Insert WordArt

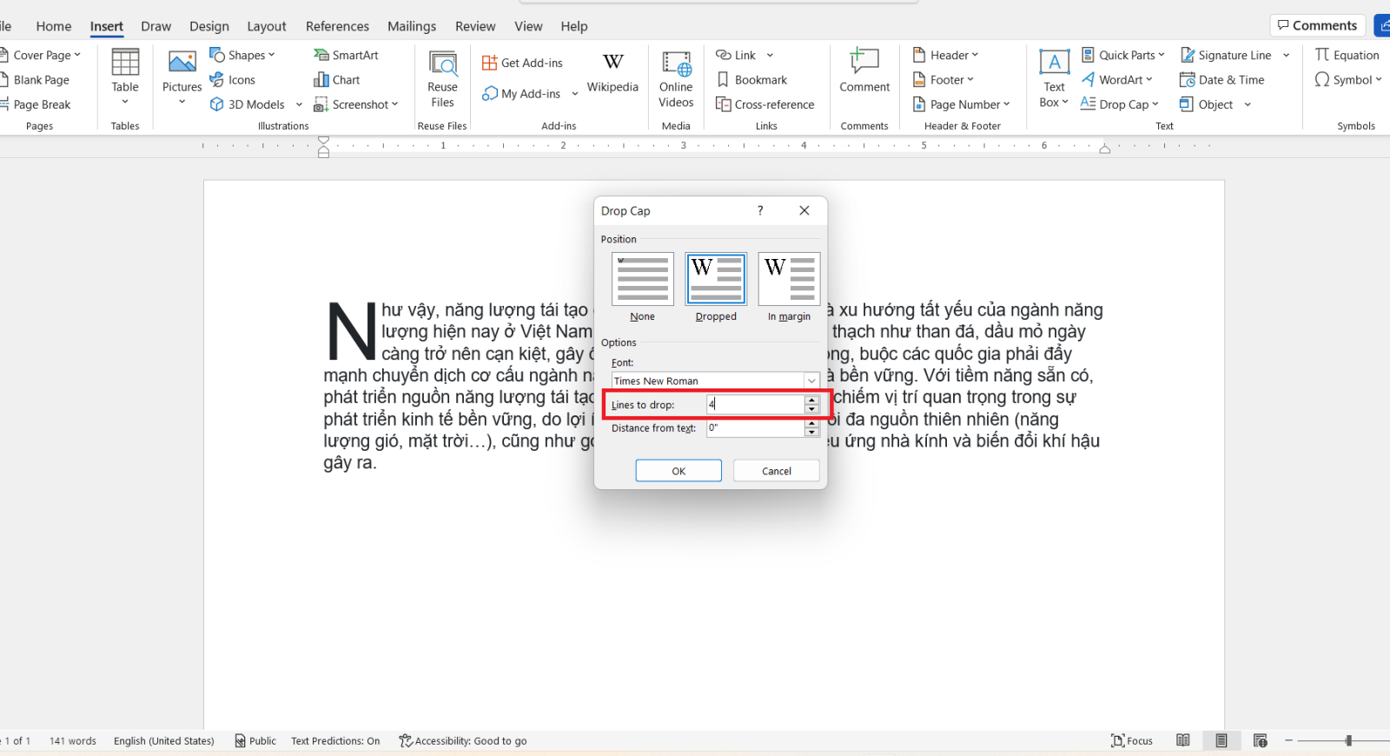[1117, 80]
